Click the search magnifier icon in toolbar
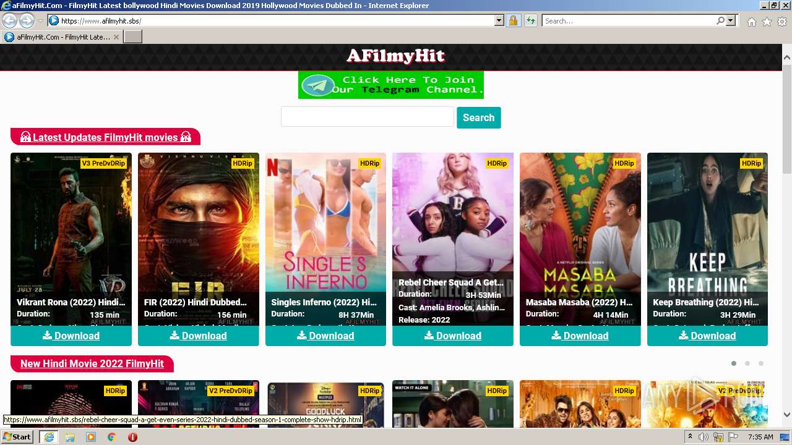The image size is (792, 445). [x=720, y=21]
